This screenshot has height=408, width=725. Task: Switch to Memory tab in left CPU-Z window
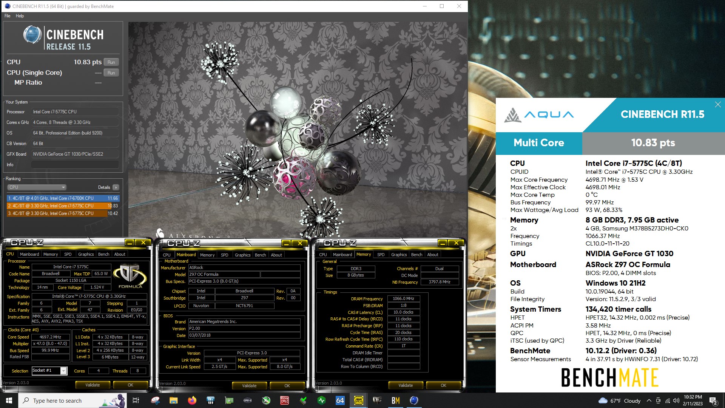click(51, 254)
